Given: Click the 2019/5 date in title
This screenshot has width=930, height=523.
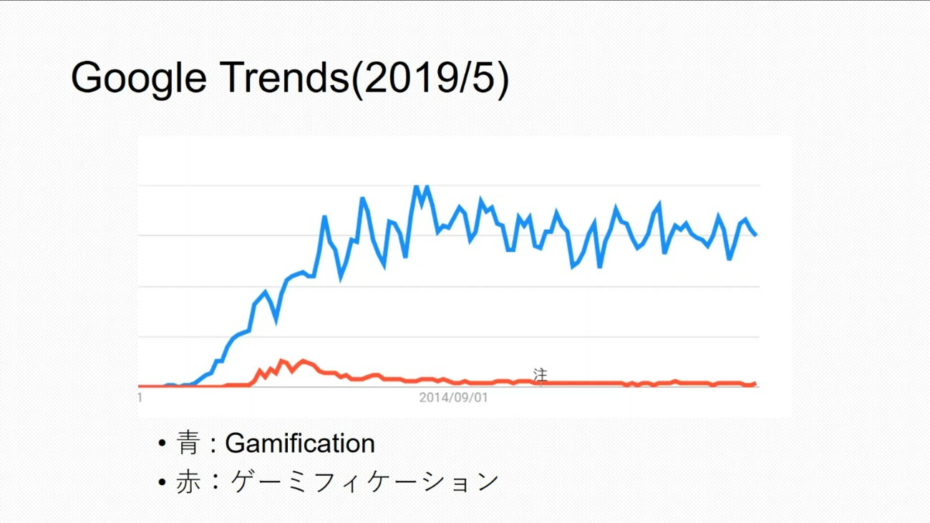Looking at the screenshot, I should 430,77.
